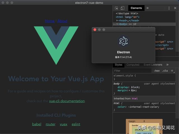This screenshot has width=179, height=134.
Task: Open the Event Listeners tab
Action: (153, 65)
